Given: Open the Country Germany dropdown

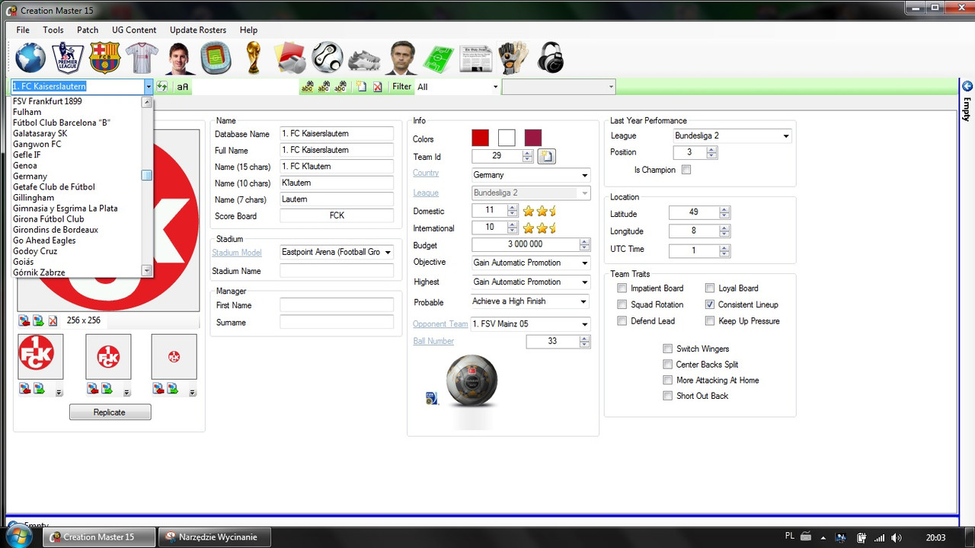Looking at the screenshot, I should (x=584, y=175).
